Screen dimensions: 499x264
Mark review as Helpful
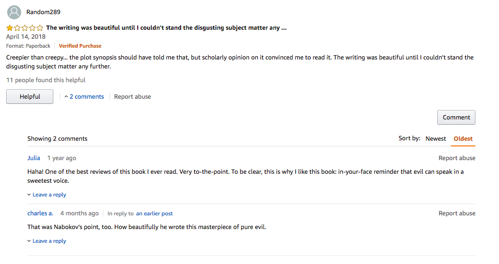30,97
